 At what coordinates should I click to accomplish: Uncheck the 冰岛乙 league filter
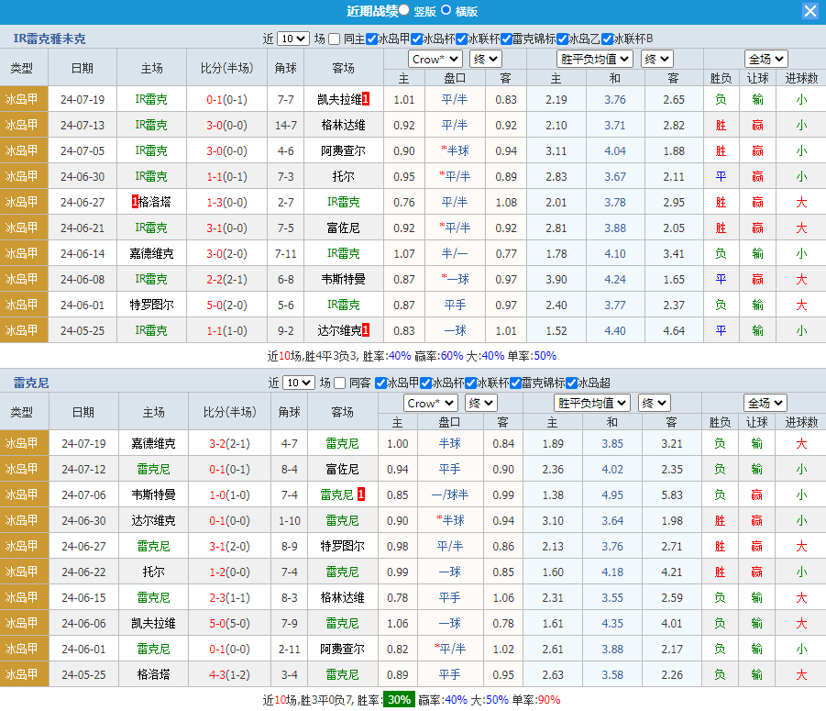[x=562, y=39]
